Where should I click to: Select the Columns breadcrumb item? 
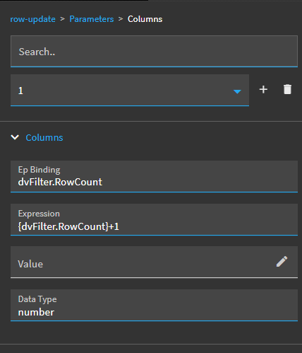coord(145,19)
